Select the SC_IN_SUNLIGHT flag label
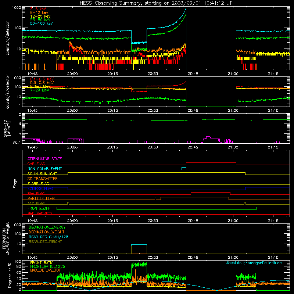 tap(42, 173)
